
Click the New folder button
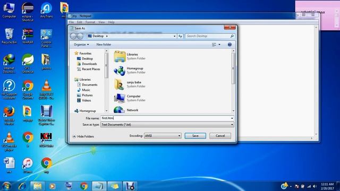[x=104, y=45]
